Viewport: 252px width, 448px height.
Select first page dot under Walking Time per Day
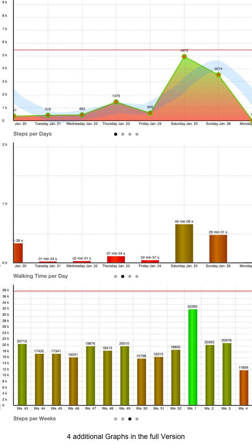(116, 276)
